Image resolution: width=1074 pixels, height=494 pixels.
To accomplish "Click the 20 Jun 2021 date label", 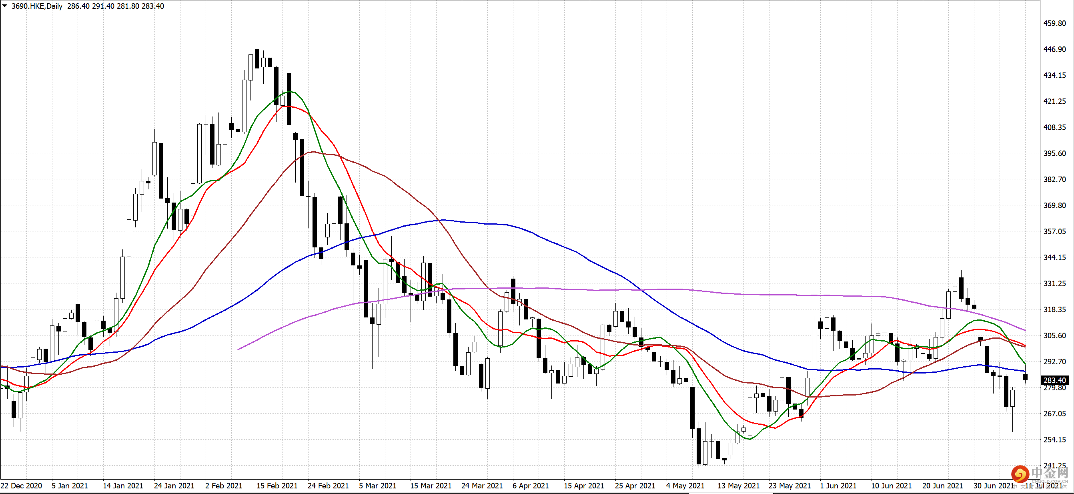I will 942,486.
